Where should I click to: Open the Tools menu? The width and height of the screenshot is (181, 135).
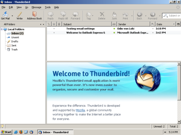point(48,7)
